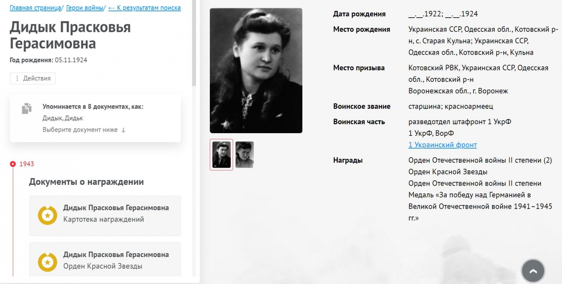Click the left panel vertical scrollbar
562x284 pixels.
194,43
